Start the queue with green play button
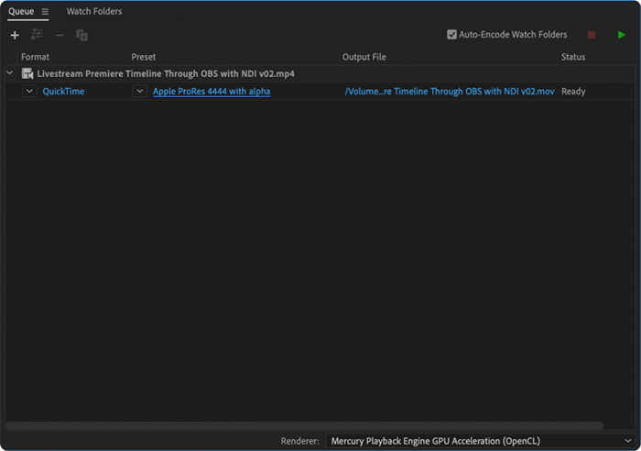Screen dimensions: 641x451 click(622, 35)
